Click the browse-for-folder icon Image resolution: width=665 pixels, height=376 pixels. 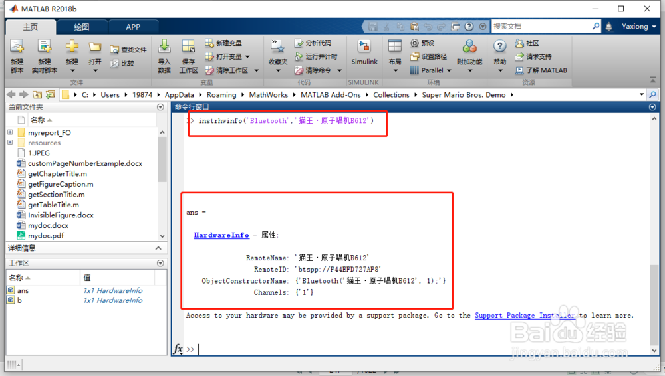click(x=51, y=94)
